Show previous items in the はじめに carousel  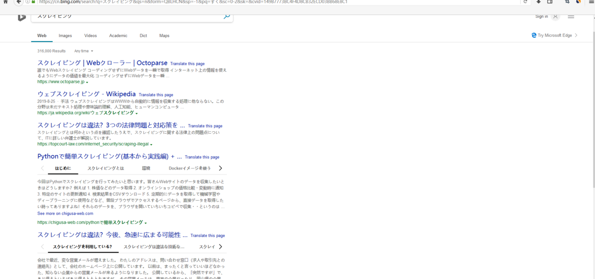coord(42,168)
